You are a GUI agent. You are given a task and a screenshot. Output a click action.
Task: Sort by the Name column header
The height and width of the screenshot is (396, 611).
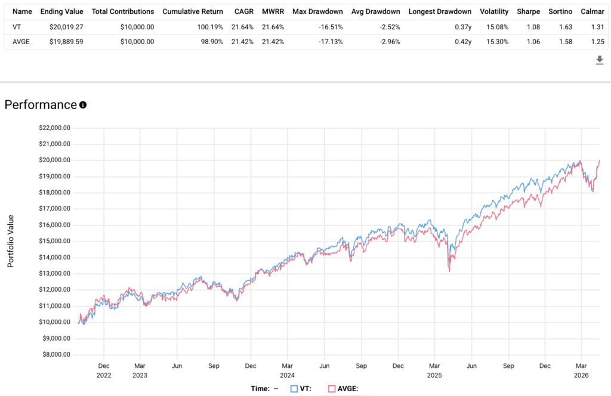pyautogui.click(x=22, y=12)
